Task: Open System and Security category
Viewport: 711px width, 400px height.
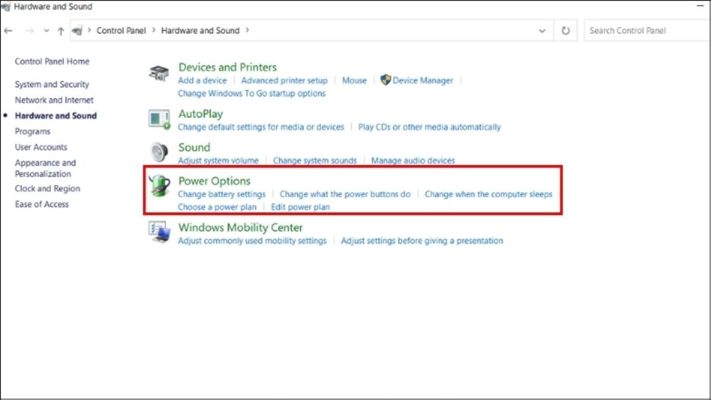Action: pyautogui.click(x=52, y=85)
